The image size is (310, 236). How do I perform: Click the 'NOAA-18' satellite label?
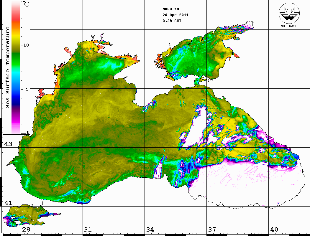(x=170, y=9)
